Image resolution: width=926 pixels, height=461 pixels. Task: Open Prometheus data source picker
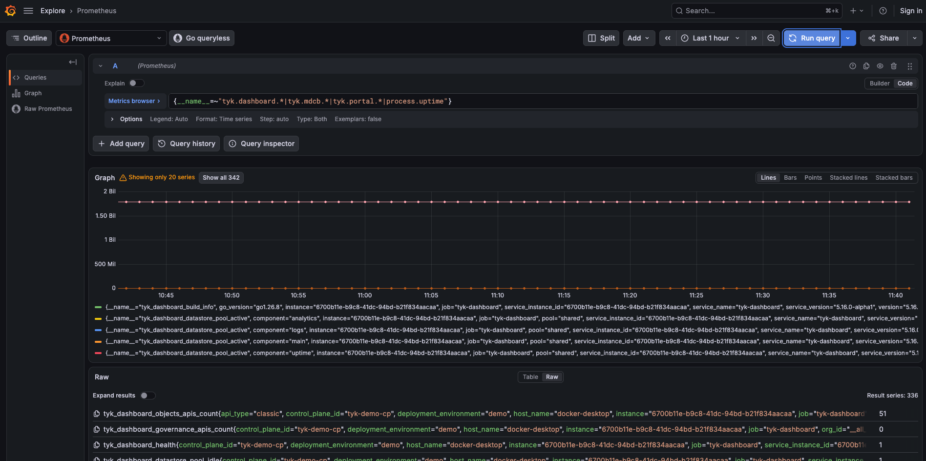(x=111, y=38)
